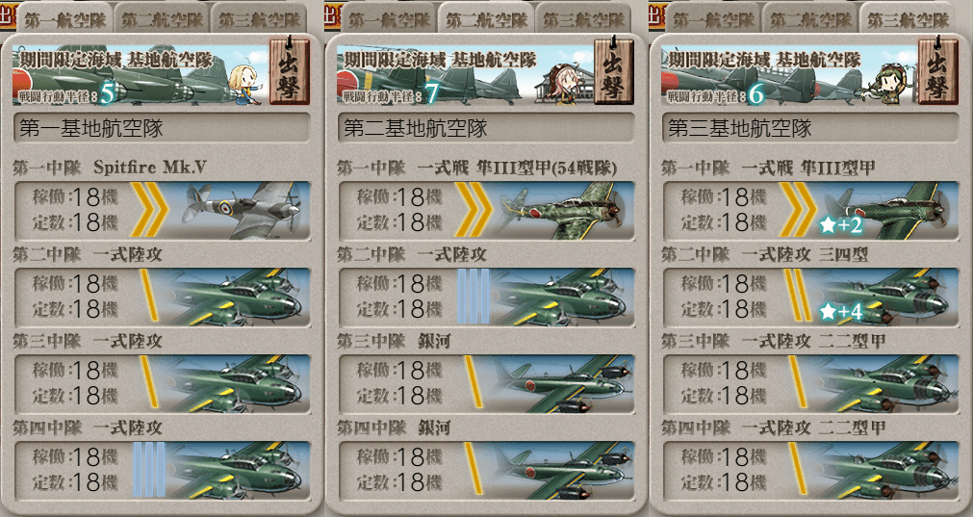
Task: Open 第二航空隊 tab in right panel
Action: [809, 19]
